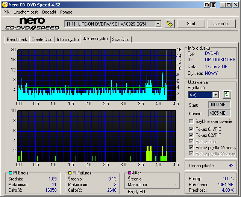Click the PI Errors upper graph

click(97, 75)
